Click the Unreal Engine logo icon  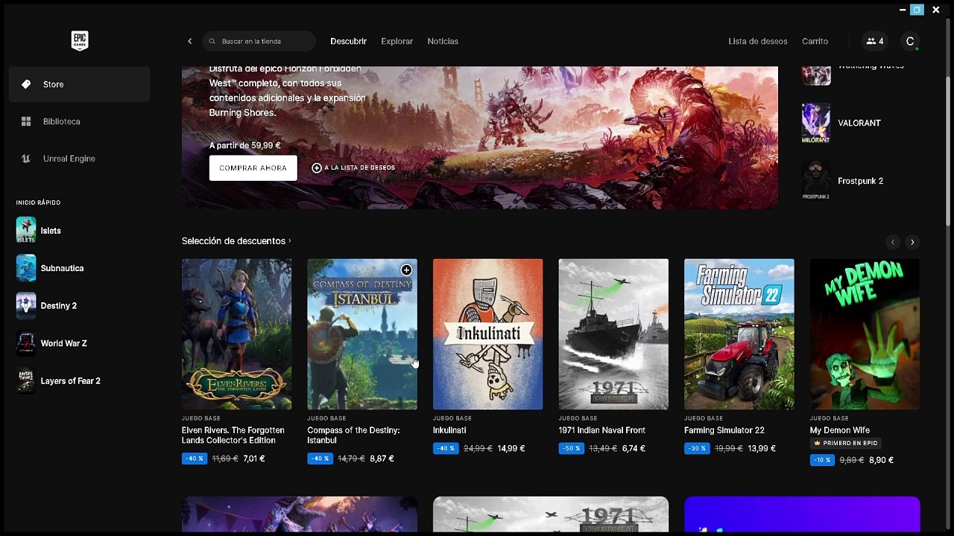26,159
